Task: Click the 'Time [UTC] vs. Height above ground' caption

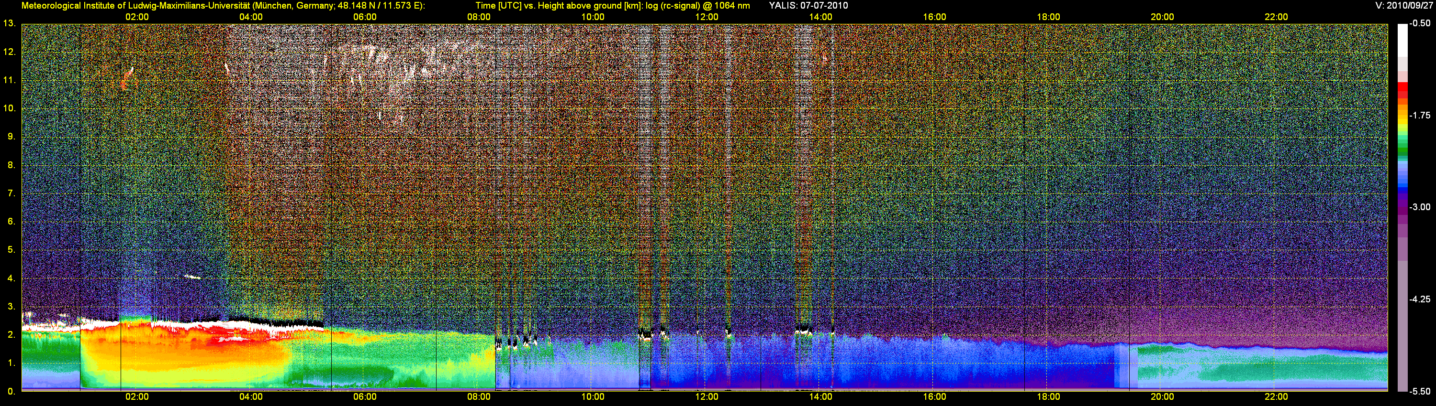Action: click(x=613, y=6)
